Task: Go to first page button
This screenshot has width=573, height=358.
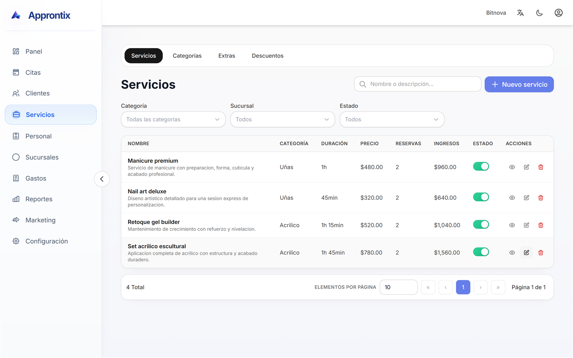Action: tap(428, 287)
